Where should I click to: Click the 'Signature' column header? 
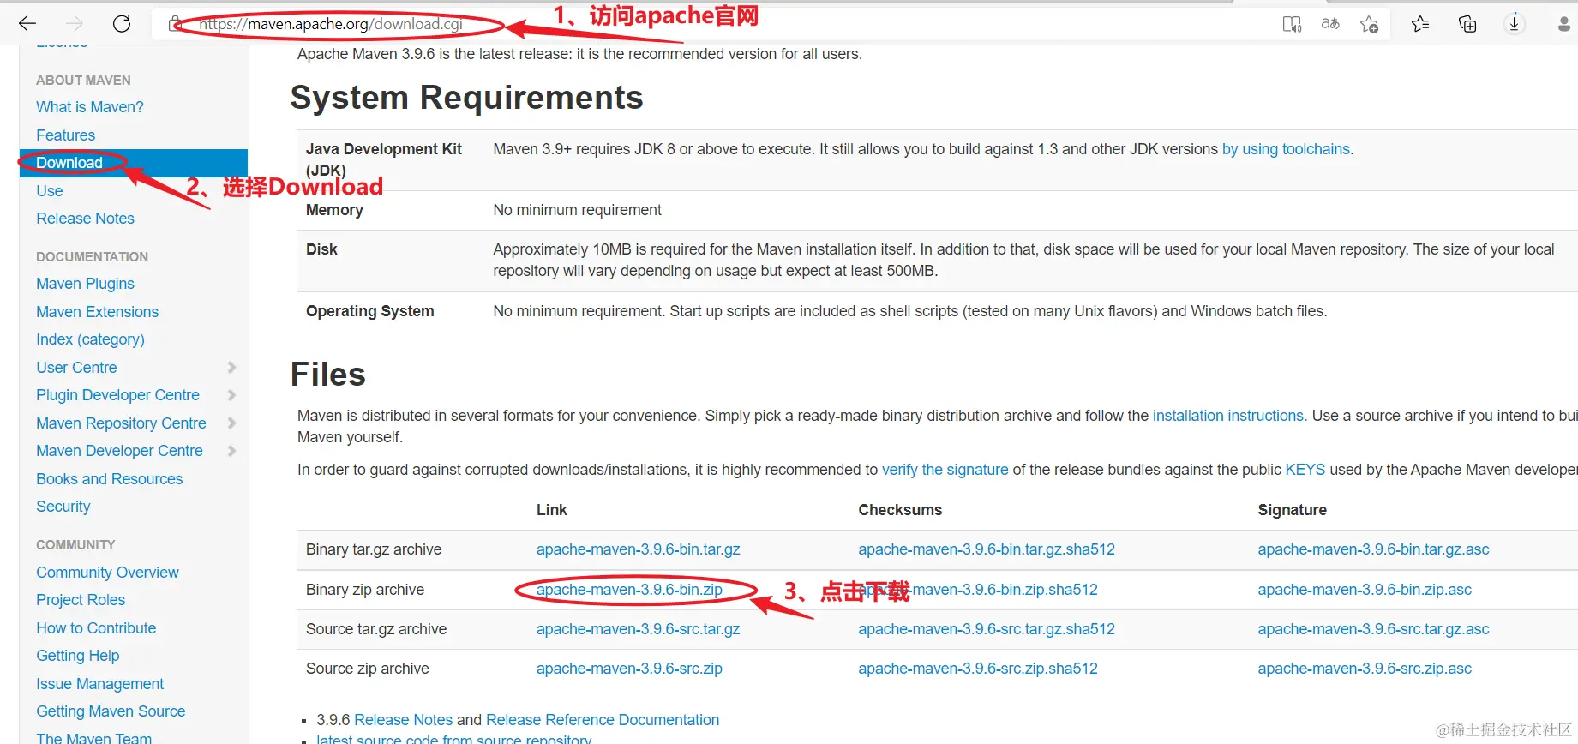pyautogui.click(x=1292, y=510)
